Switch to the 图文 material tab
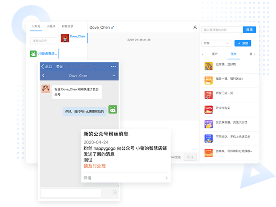The image size is (276, 207). [x=234, y=54]
